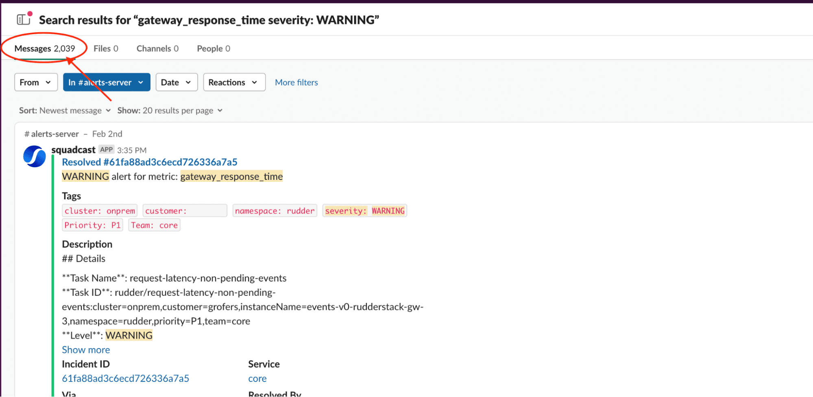The width and height of the screenshot is (813, 397).
Task: Change the Sort: Newest message option
Action: (65, 111)
